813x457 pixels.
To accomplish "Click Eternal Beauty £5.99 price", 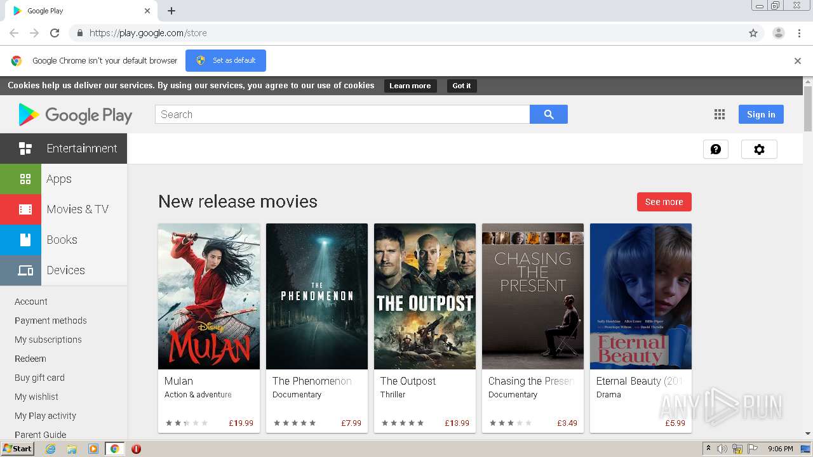I will [x=675, y=423].
